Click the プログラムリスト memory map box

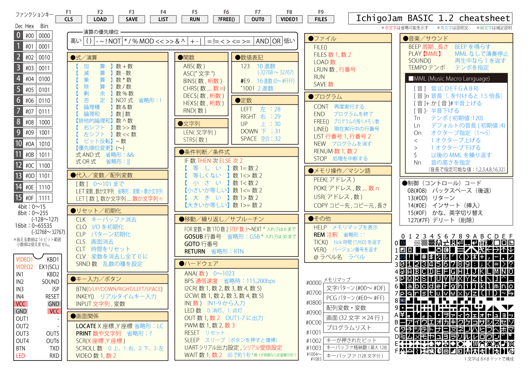point(356,327)
